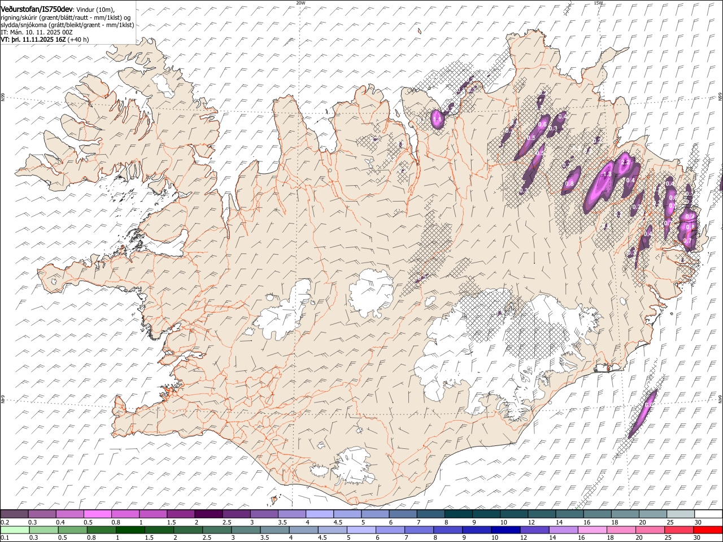Select upper legend swatch between 8 and 9

(x=458, y=514)
